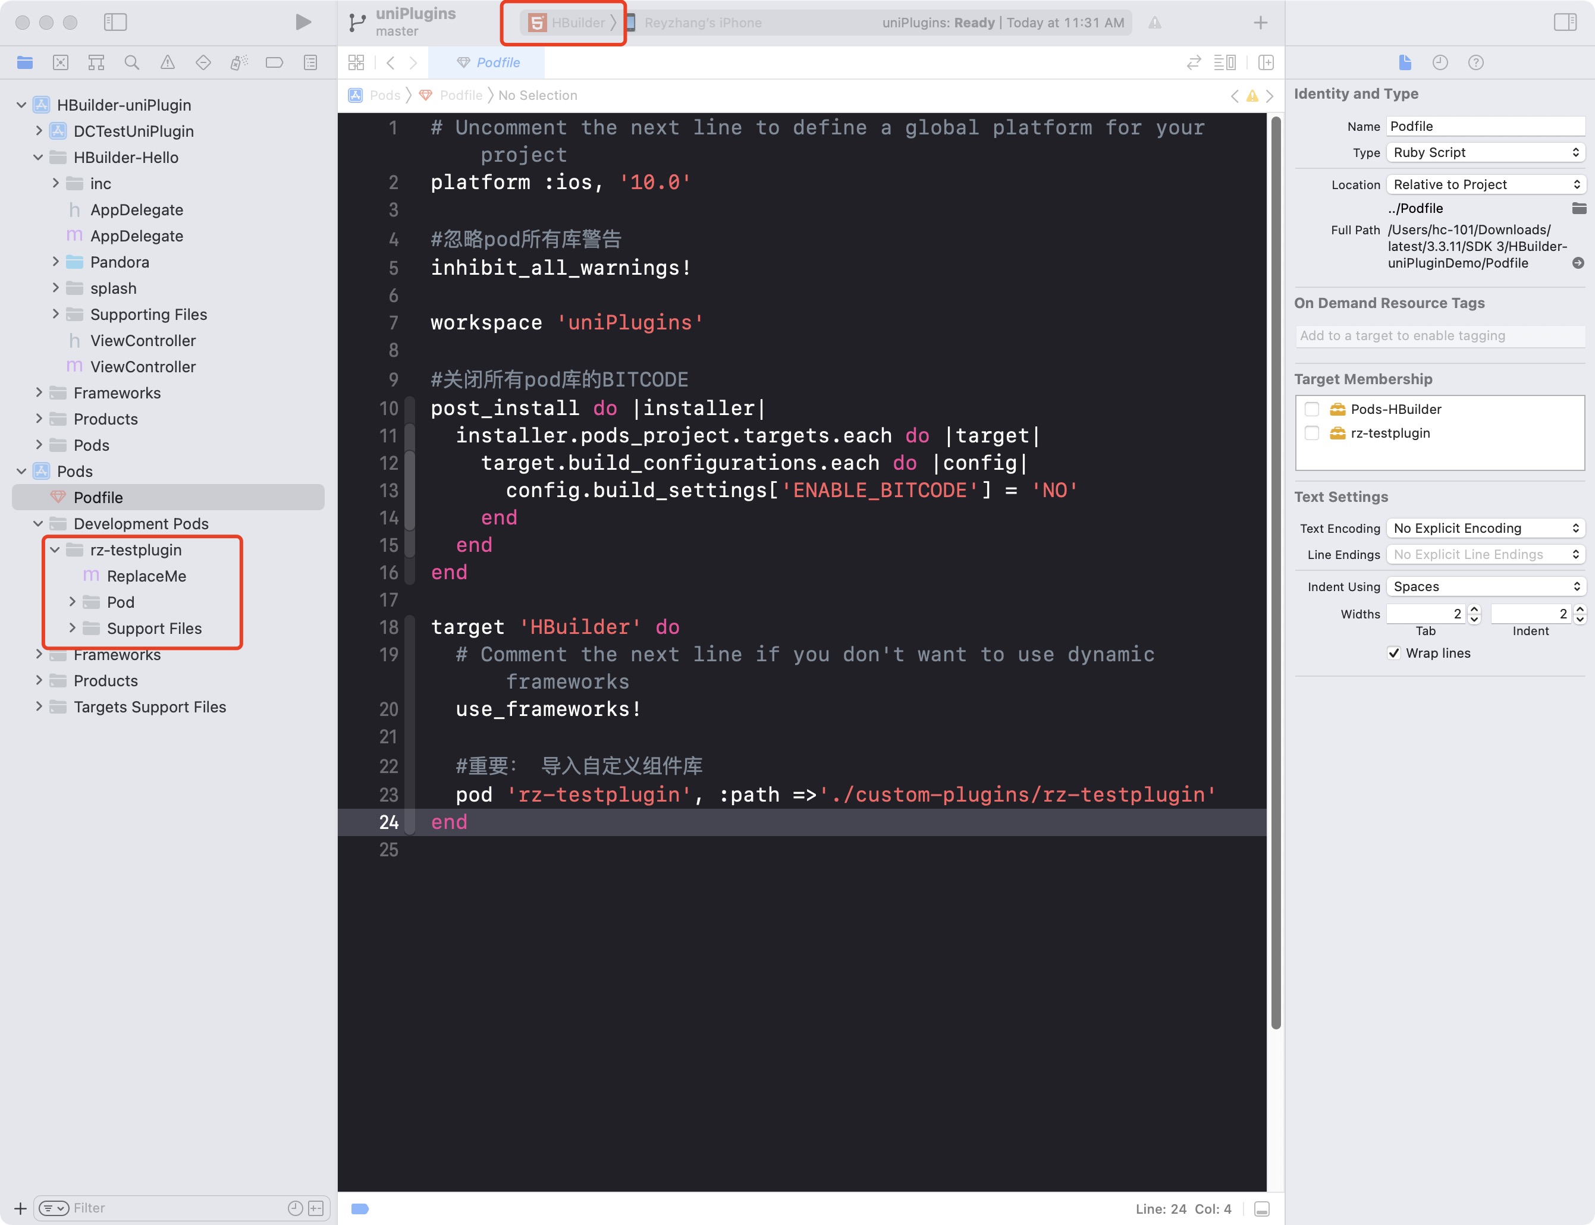1595x1225 pixels.
Task: Reveal full path in Finder arrow
Action: tap(1578, 263)
